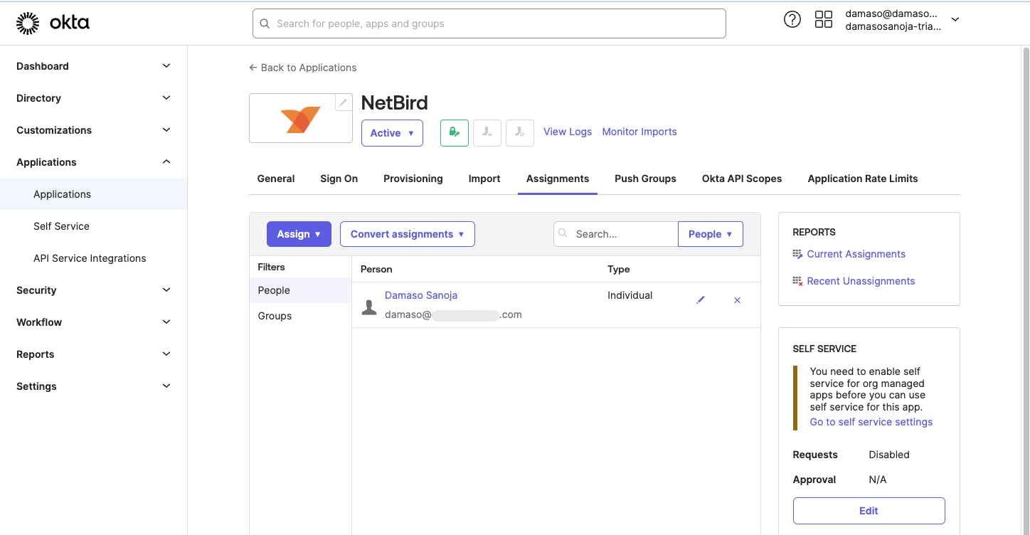Open the Convert assignments dropdown
The image size is (1030, 535).
[x=407, y=233]
